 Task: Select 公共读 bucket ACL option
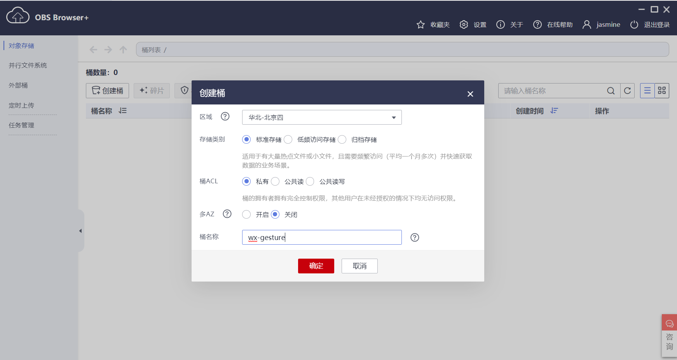275,181
